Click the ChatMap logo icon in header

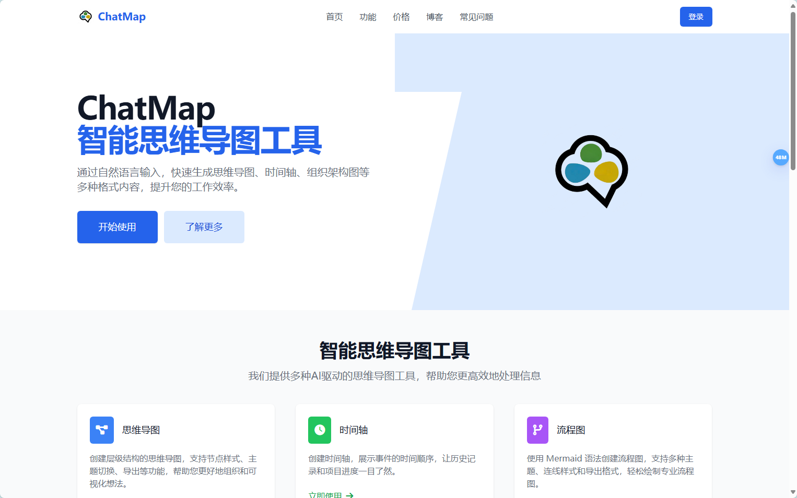[x=86, y=17]
